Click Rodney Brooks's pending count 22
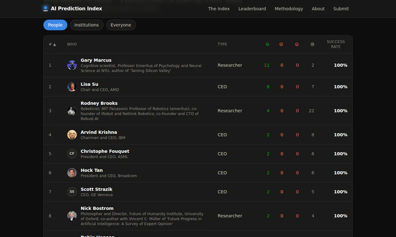396x237 pixels. (x=311, y=111)
